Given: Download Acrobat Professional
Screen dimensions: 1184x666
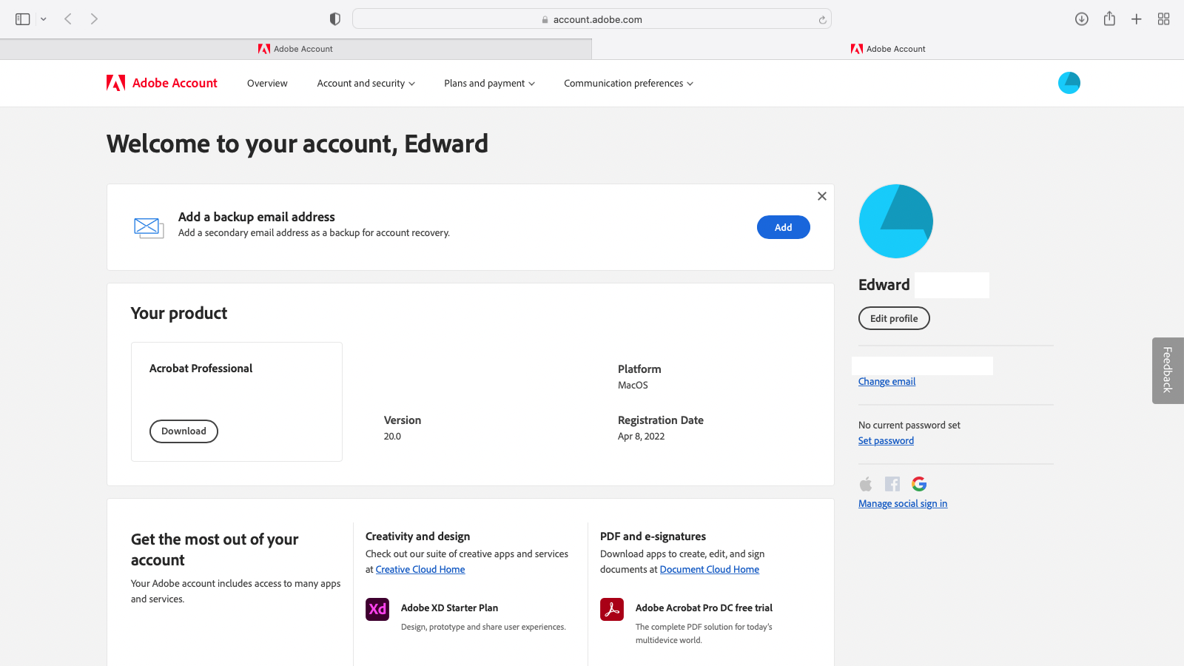Looking at the screenshot, I should 184,431.
